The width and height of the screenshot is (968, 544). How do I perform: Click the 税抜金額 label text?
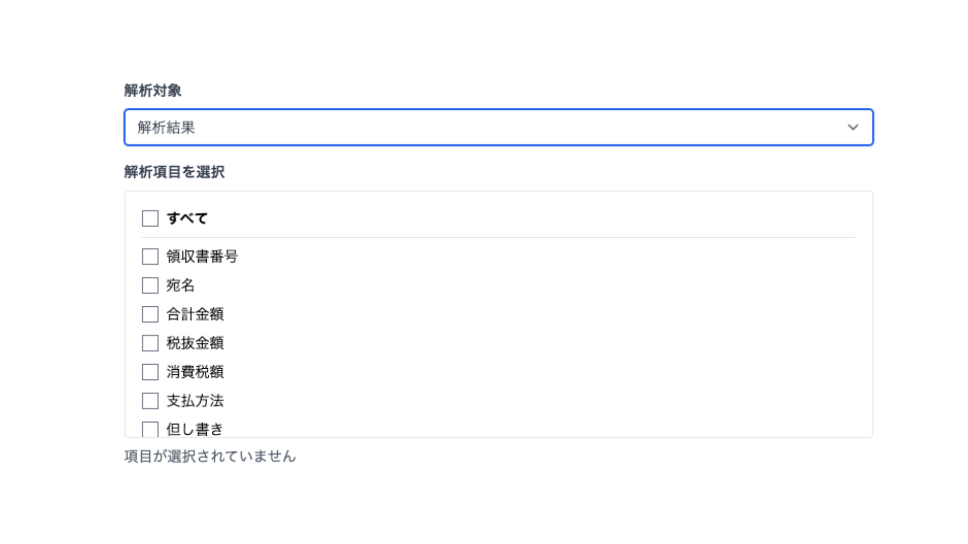[195, 343]
